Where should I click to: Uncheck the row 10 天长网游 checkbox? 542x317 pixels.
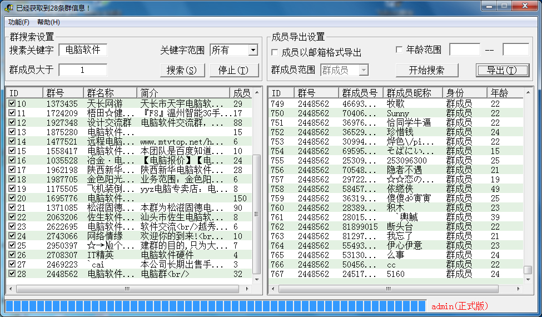pyautogui.click(x=12, y=104)
